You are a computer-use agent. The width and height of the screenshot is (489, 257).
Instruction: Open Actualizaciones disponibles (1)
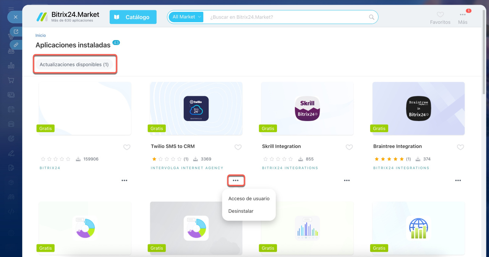[74, 65]
